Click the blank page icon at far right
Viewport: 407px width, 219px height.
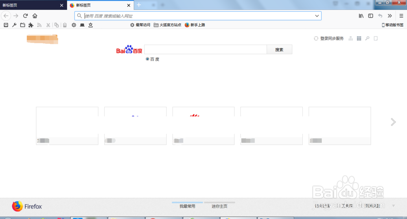coord(376,38)
